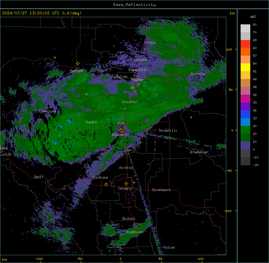Select the Lacombe city label
This screenshot has height=263, width=269.
click(140, 60)
